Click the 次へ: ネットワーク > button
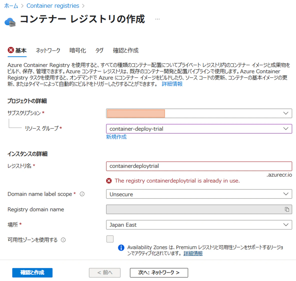This screenshot has width=296, height=281. click(159, 273)
